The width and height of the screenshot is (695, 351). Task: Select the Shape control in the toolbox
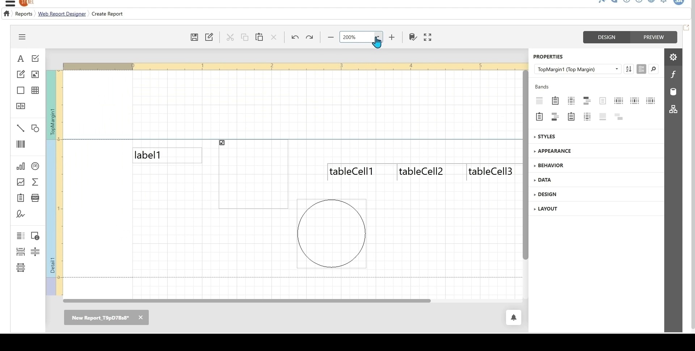pos(35,128)
